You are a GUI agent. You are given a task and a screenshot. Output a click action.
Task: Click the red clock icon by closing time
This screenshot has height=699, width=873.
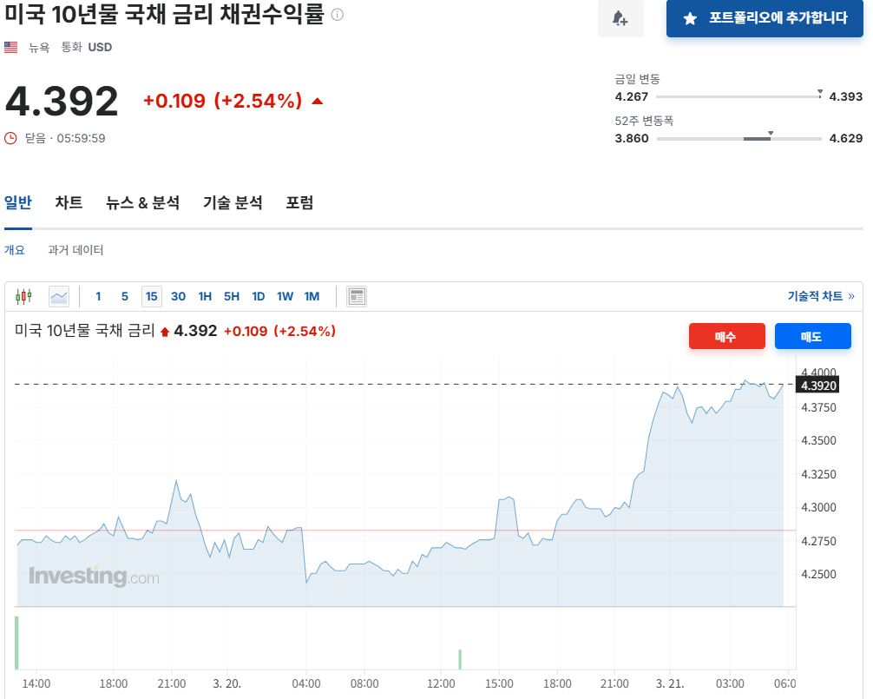10,137
